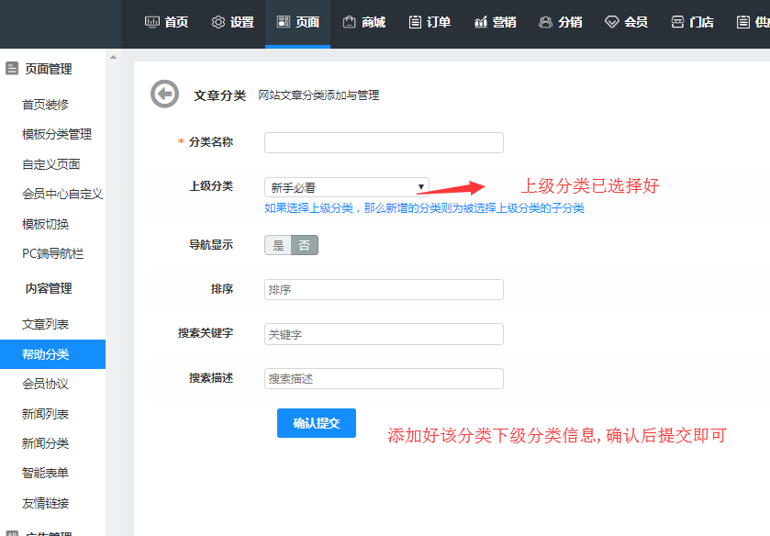Open the 门店 module icon
This screenshot has height=536, width=770.
[x=677, y=21]
